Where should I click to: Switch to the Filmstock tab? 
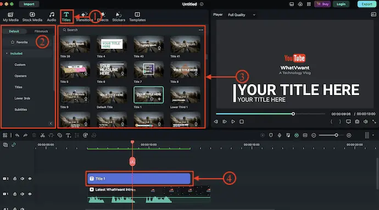41,31
